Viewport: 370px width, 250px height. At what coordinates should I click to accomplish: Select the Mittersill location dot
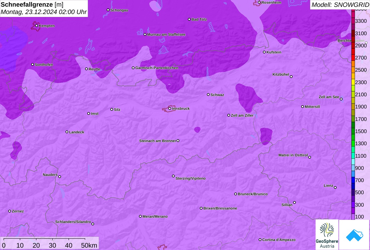pyautogui.click(x=303, y=107)
